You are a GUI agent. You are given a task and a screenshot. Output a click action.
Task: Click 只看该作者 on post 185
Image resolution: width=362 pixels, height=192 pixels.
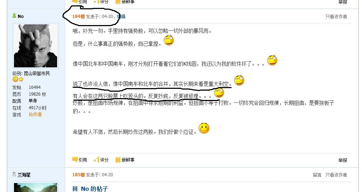coord(336,175)
